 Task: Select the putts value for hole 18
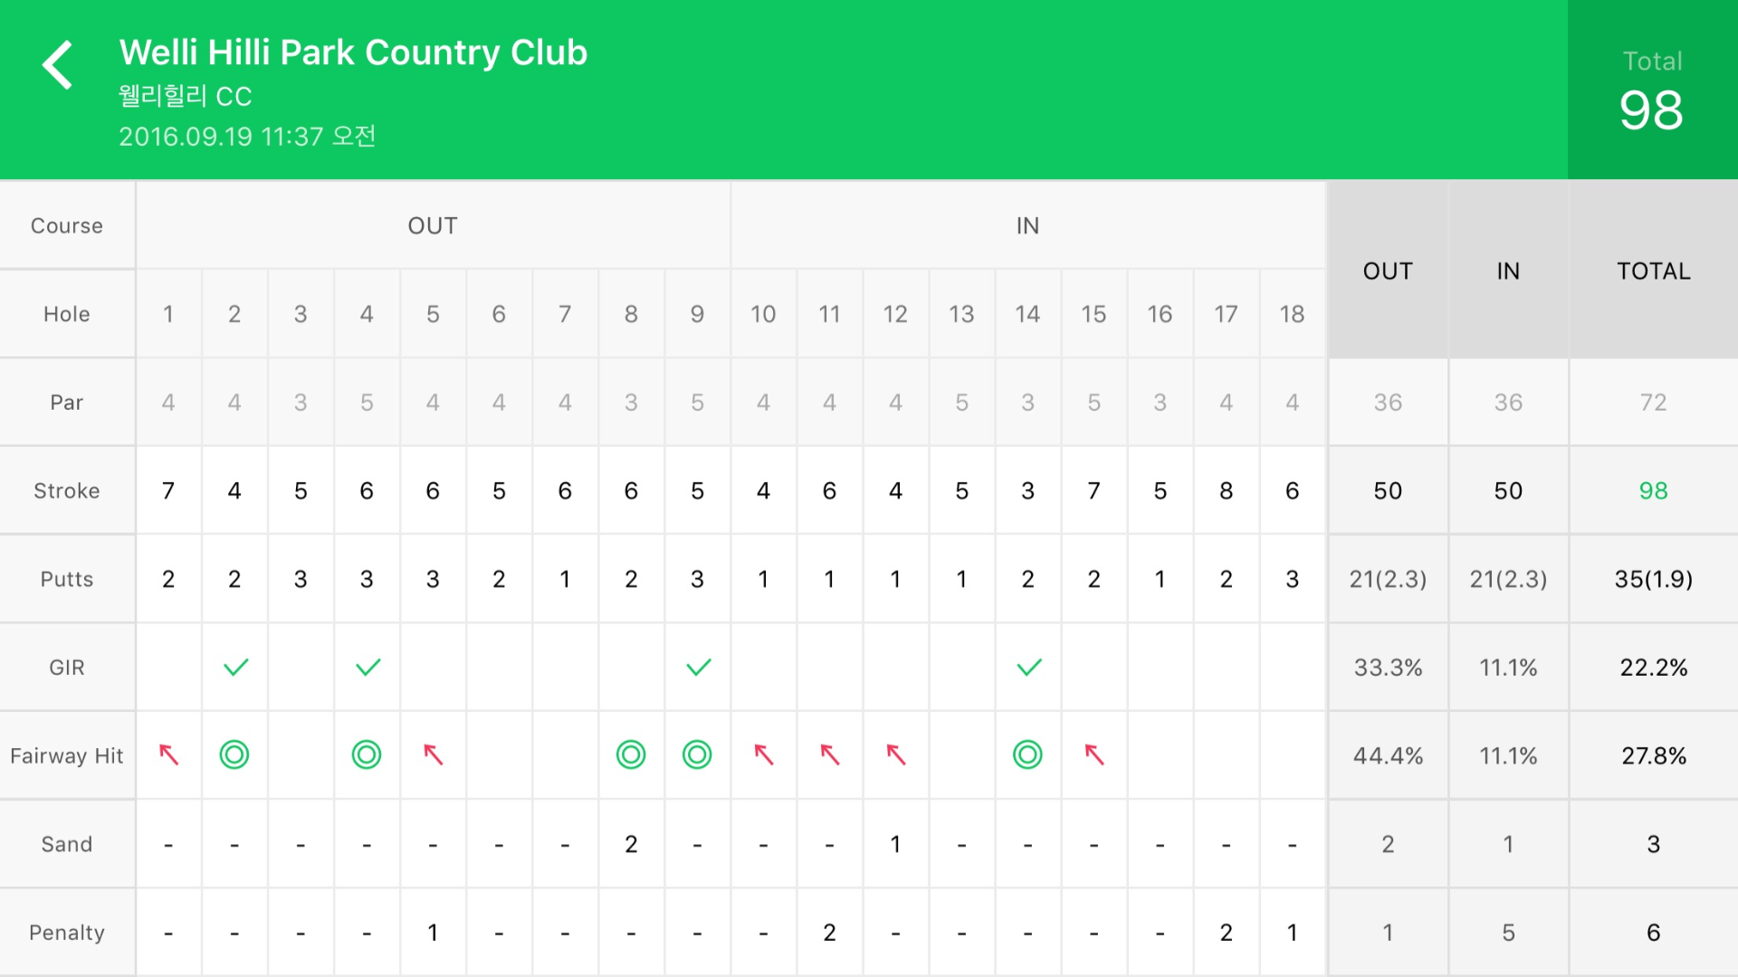(1292, 579)
